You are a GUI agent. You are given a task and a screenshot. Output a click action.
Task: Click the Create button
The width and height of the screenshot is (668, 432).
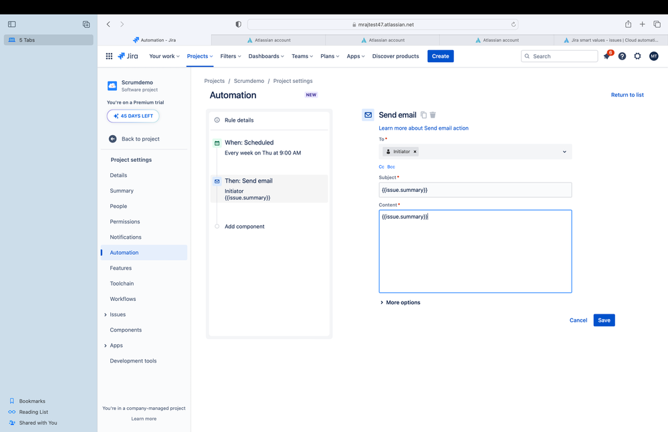coord(441,56)
